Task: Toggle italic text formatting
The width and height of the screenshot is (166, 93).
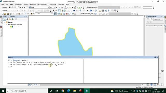Action: pyautogui.click(x=59, y=7)
